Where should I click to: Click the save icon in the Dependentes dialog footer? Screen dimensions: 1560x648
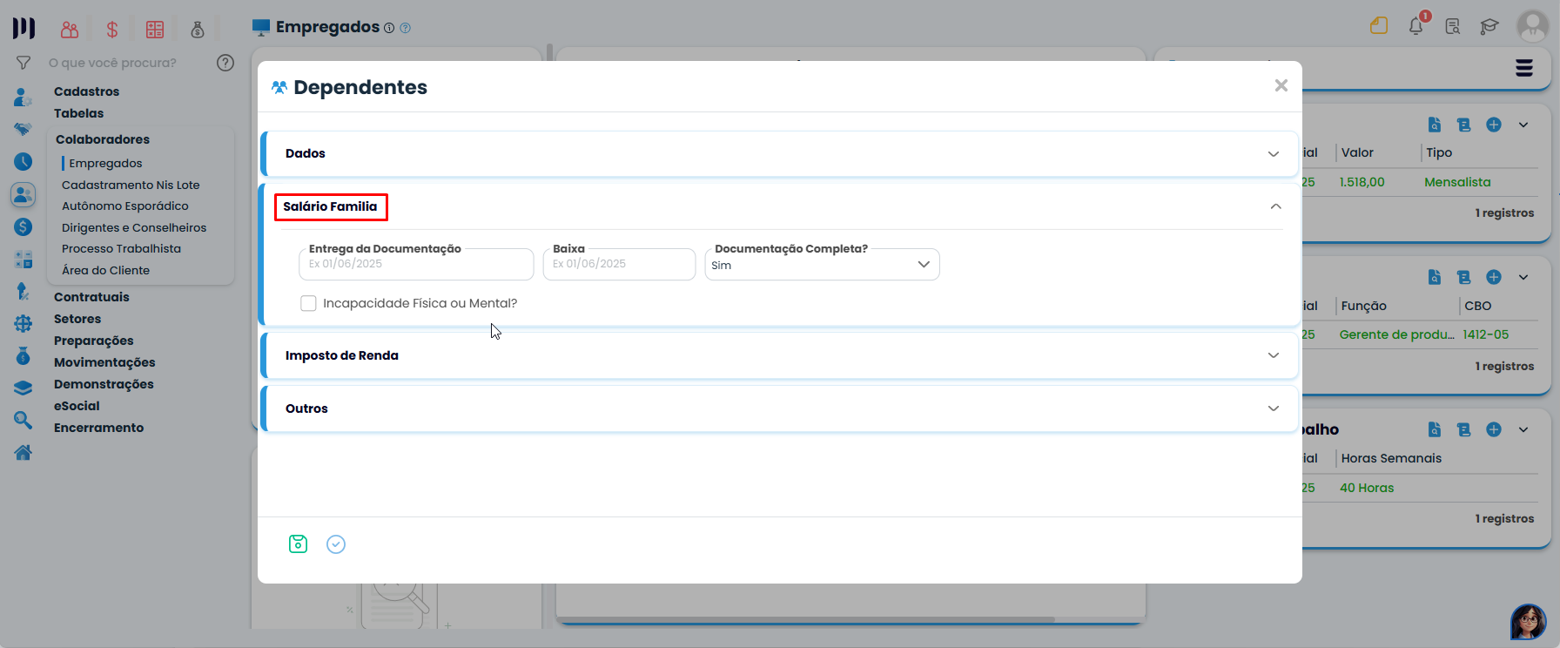coord(298,543)
